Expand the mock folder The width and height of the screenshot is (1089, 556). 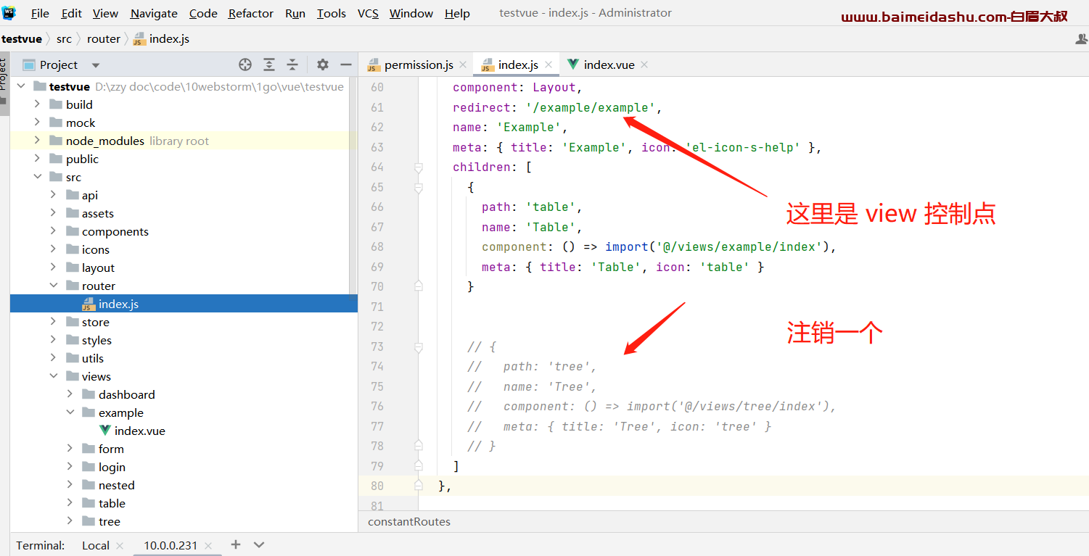38,123
